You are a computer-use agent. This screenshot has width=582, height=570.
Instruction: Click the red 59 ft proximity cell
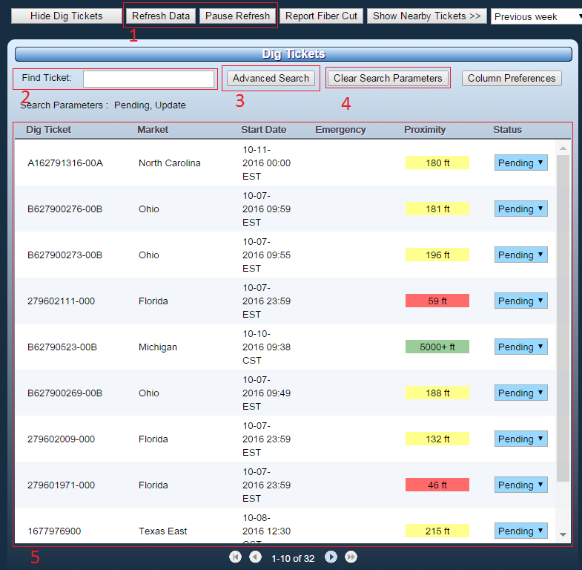point(437,301)
